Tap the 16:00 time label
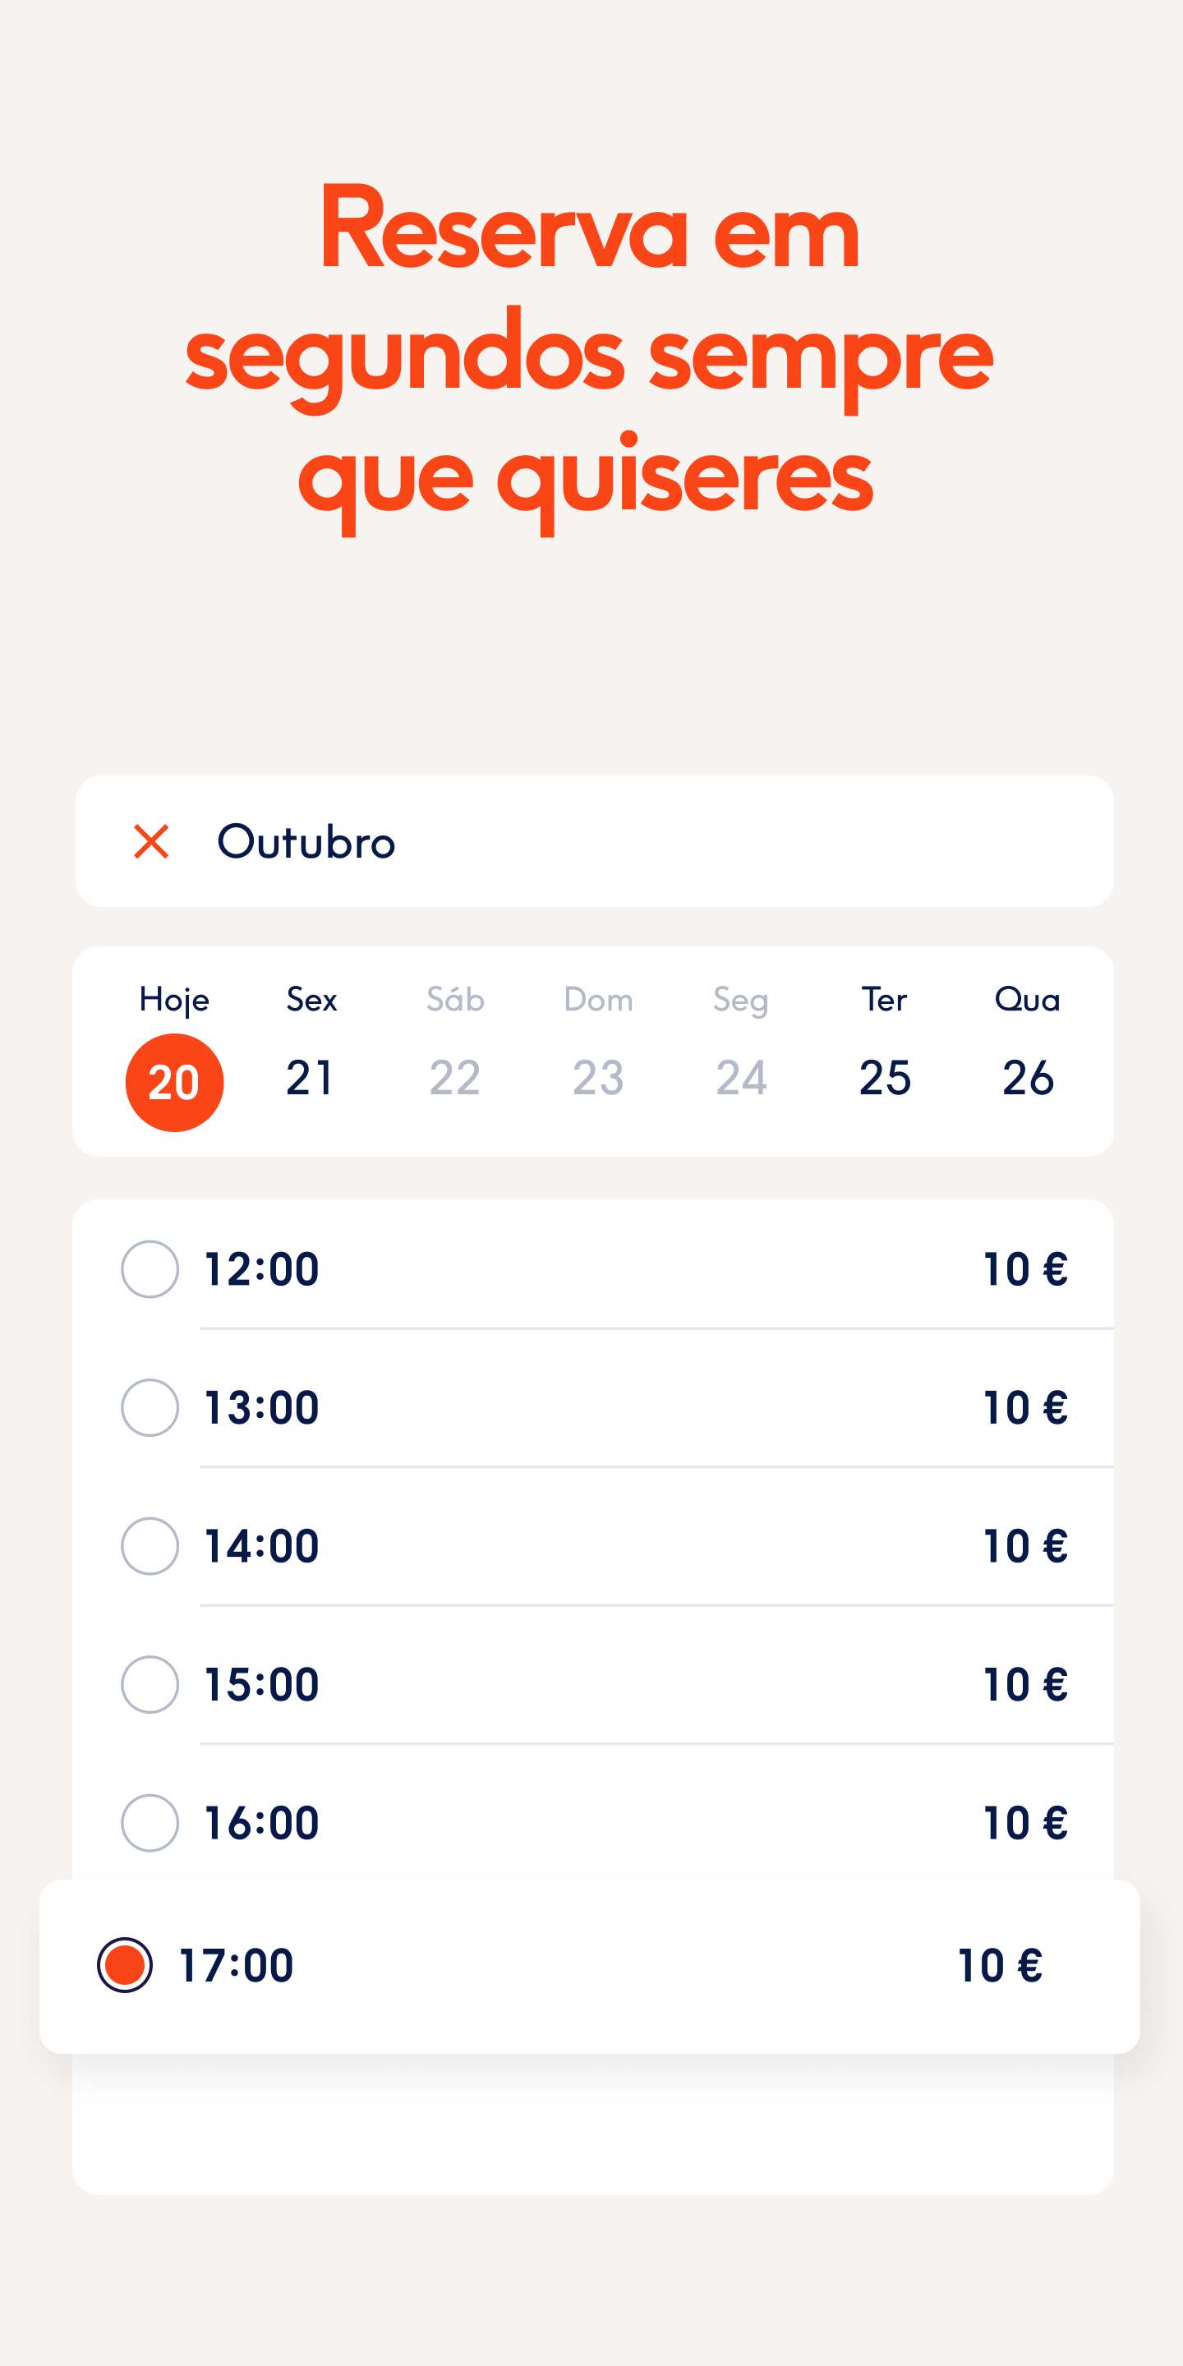The image size is (1183, 2366). click(262, 1823)
